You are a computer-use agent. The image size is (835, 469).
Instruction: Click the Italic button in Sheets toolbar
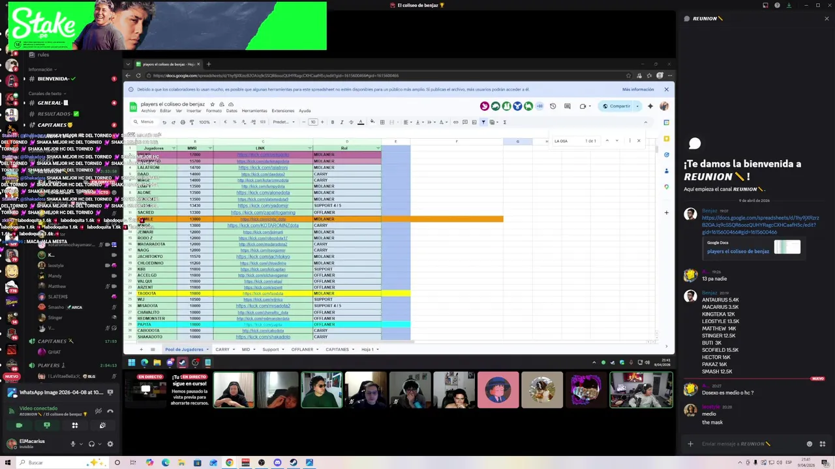(341, 122)
